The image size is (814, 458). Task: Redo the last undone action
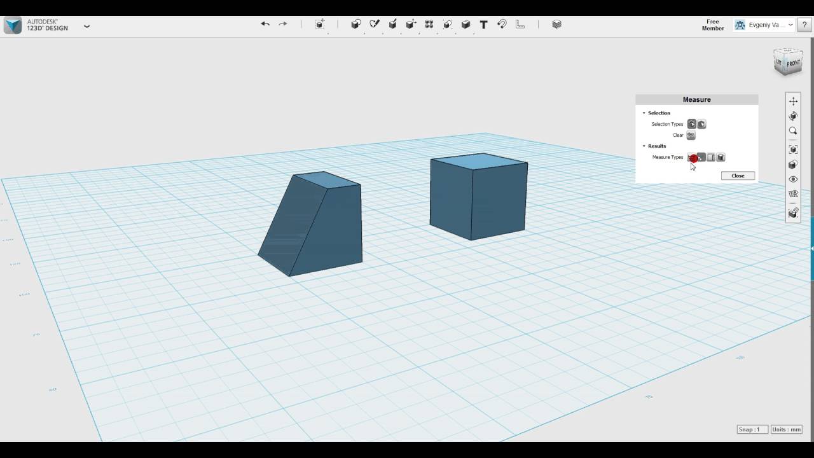point(283,24)
